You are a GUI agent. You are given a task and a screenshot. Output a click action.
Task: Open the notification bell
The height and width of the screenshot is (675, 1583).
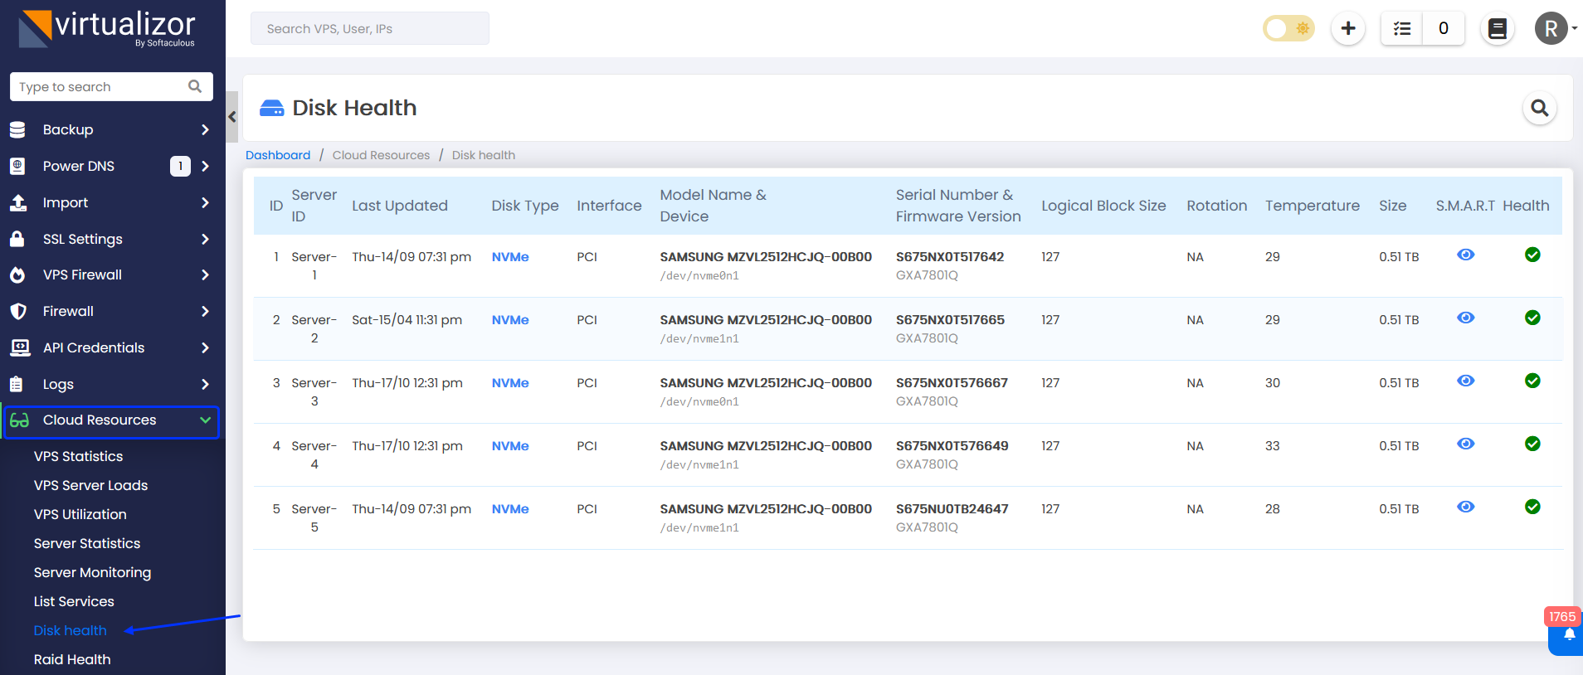1569,635
